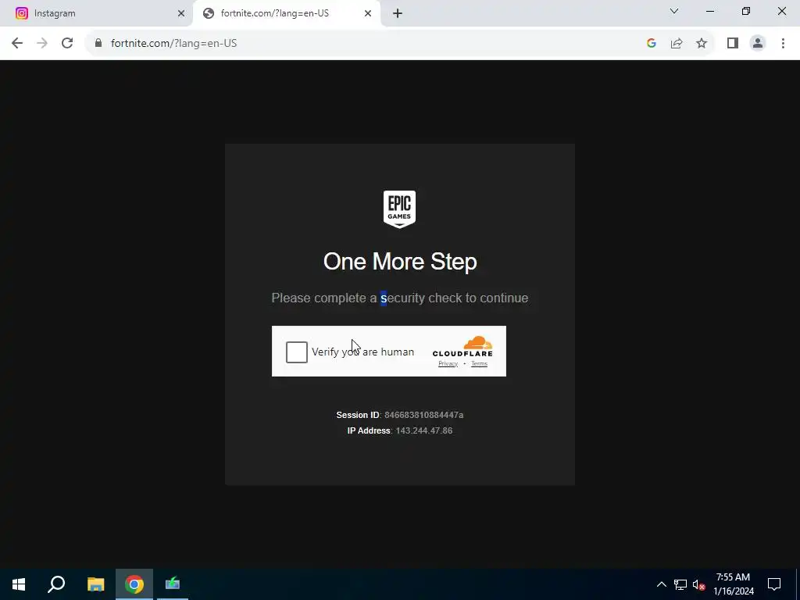Show hidden system tray icons
The width and height of the screenshot is (800, 600).
coord(661,584)
